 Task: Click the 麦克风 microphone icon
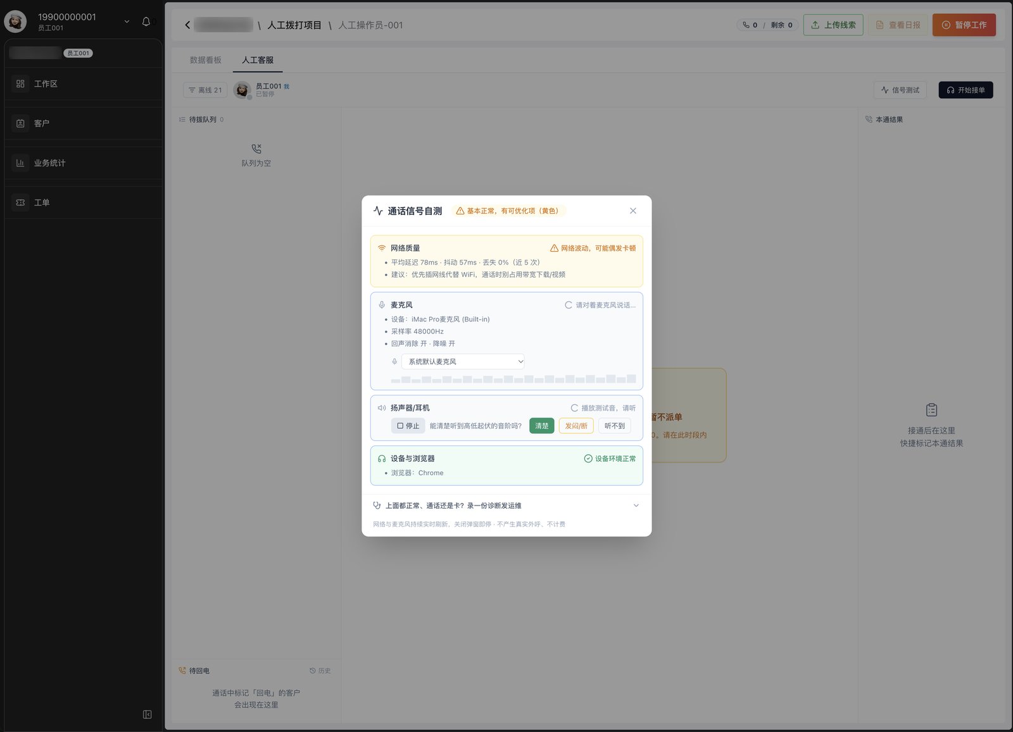[382, 305]
